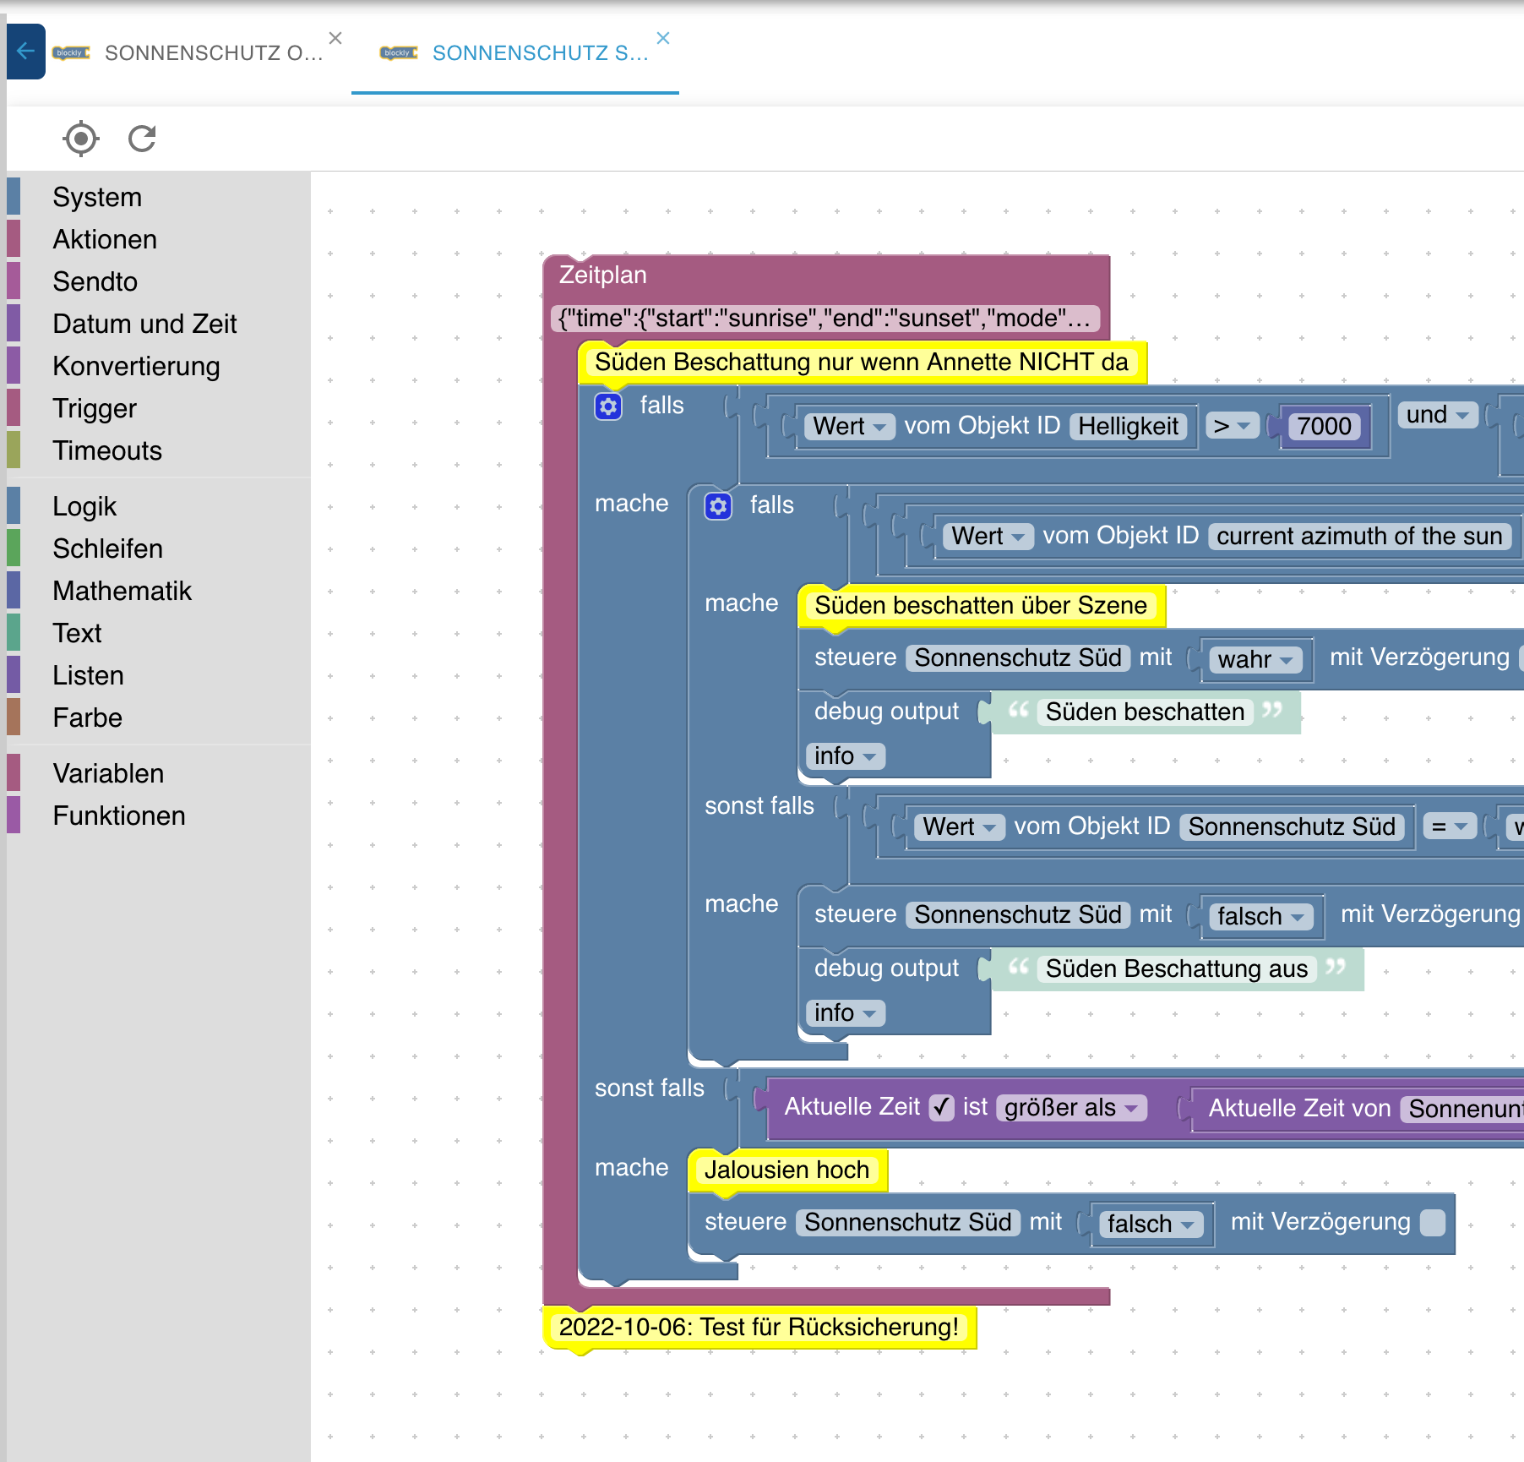This screenshot has width=1524, height=1462.
Task: Open the Trigger block category
Action: (159, 408)
